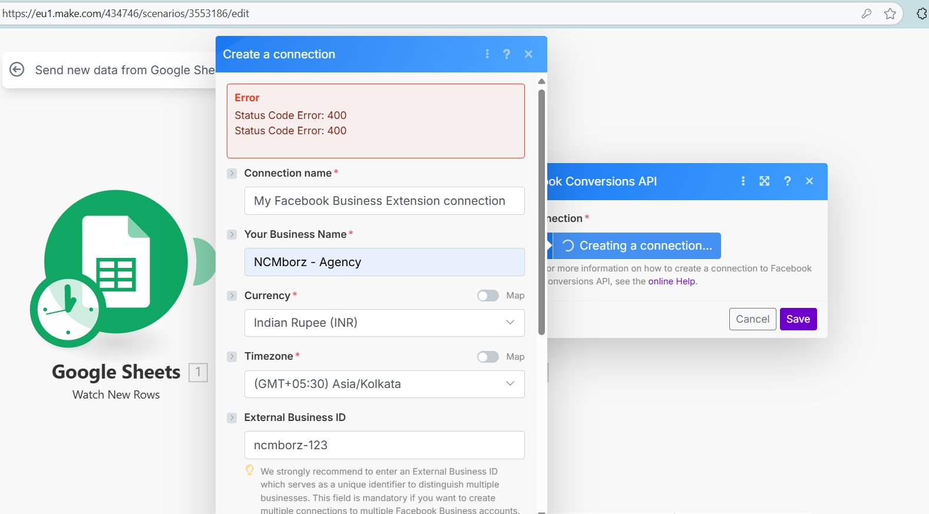The width and height of the screenshot is (929, 514).
Task: Click the Save button
Action: click(x=798, y=319)
